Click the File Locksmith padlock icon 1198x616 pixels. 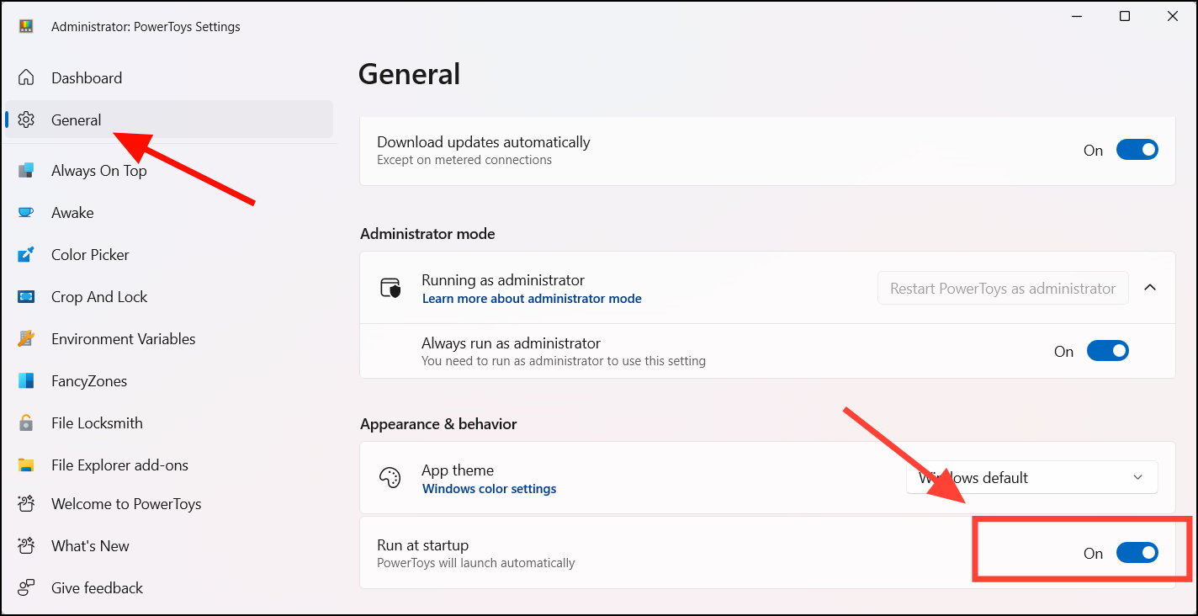coord(26,423)
